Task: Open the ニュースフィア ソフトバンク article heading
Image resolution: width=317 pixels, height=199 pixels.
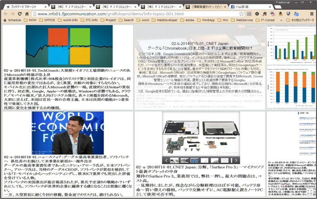Action: click(66, 159)
